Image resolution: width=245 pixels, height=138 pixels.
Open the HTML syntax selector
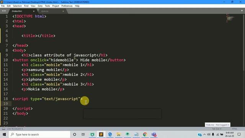(x=234, y=129)
